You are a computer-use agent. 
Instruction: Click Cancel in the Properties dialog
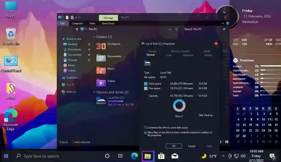[192, 146]
